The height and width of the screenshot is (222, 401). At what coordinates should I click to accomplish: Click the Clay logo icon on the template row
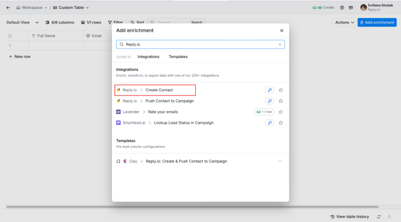click(125, 161)
